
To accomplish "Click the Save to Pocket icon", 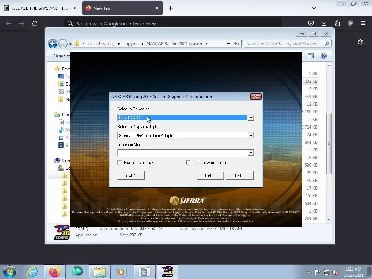I will pos(311,23).
